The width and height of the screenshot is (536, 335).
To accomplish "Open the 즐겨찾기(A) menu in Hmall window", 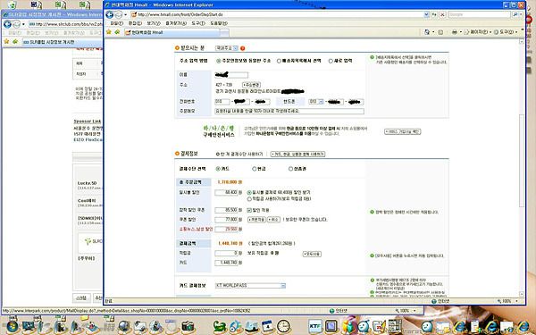I will click(176, 23).
